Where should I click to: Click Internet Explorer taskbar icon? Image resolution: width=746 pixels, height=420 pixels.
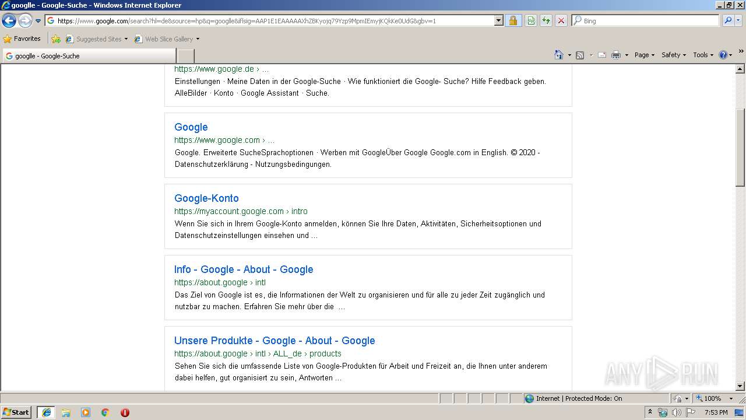[x=46, y=412]
